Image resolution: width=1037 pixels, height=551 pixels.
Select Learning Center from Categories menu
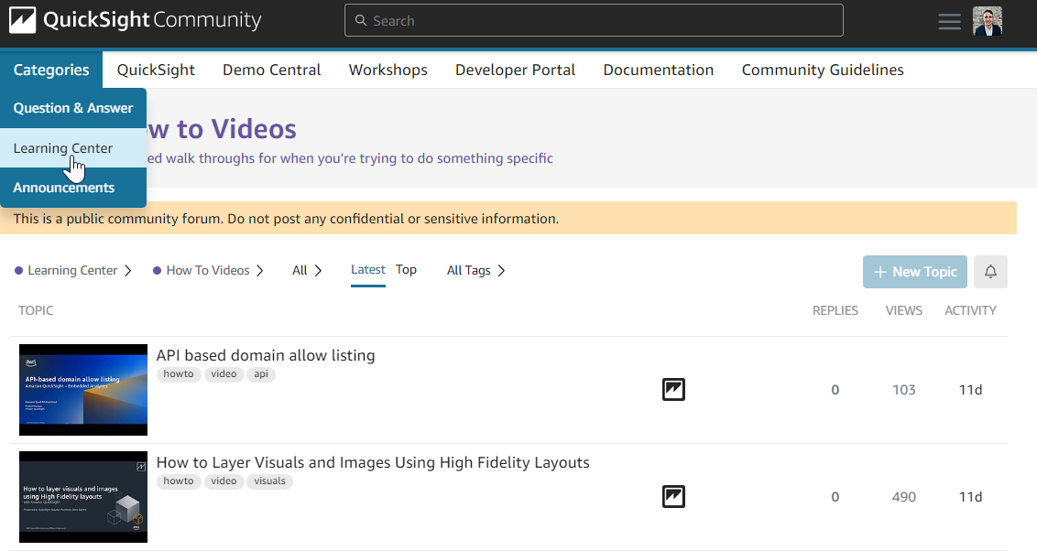tap(63, 148)
